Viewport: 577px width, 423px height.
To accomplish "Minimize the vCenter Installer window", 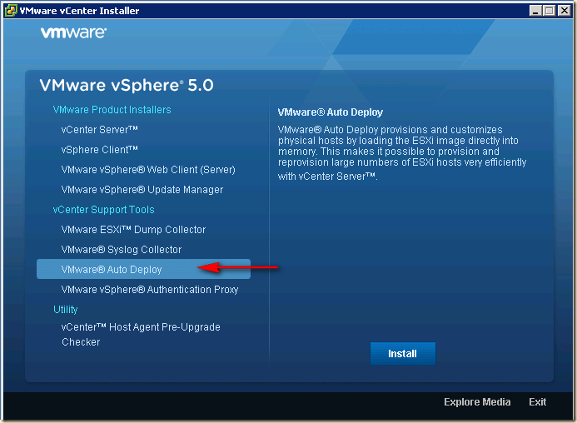I will [x=535, y=11].
